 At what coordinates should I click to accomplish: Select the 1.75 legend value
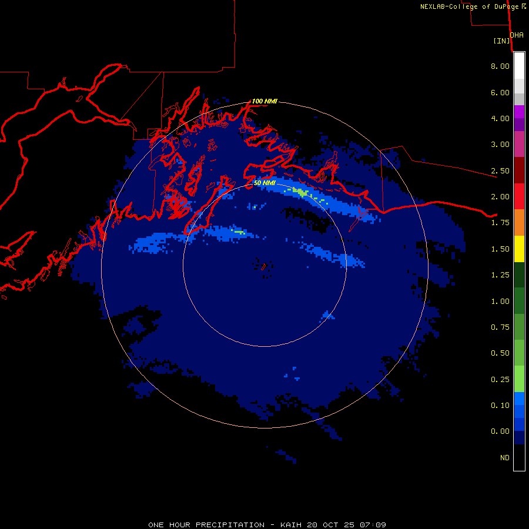[500, 223]
